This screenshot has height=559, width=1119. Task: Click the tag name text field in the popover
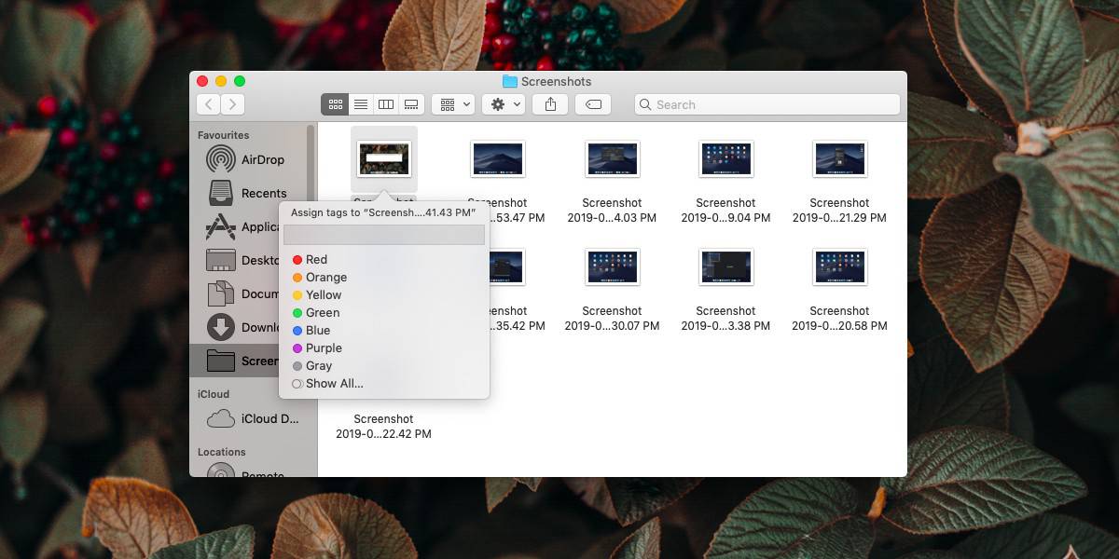[384, 235]
